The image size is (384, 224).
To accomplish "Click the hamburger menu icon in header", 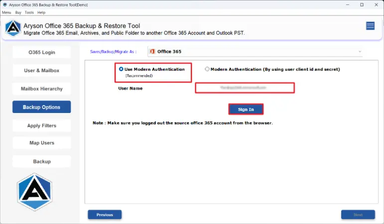I will point(370,26).
